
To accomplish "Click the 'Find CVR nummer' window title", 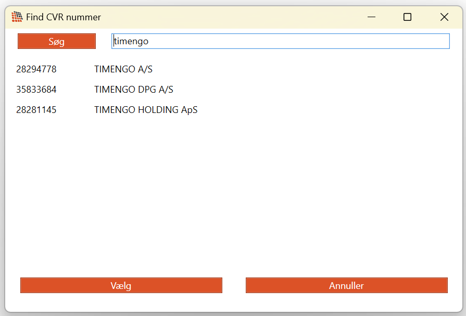I will click(64, 17).
